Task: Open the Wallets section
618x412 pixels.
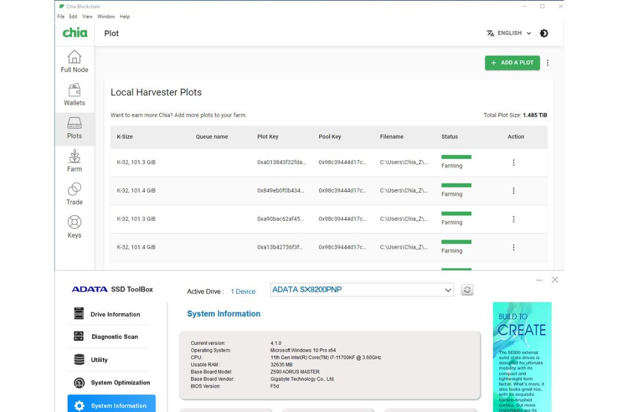Action: tap(74, 94)
